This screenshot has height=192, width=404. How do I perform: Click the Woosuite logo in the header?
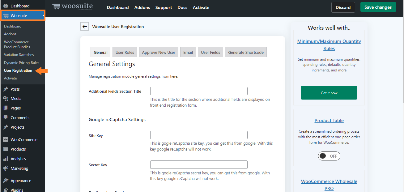72,7
